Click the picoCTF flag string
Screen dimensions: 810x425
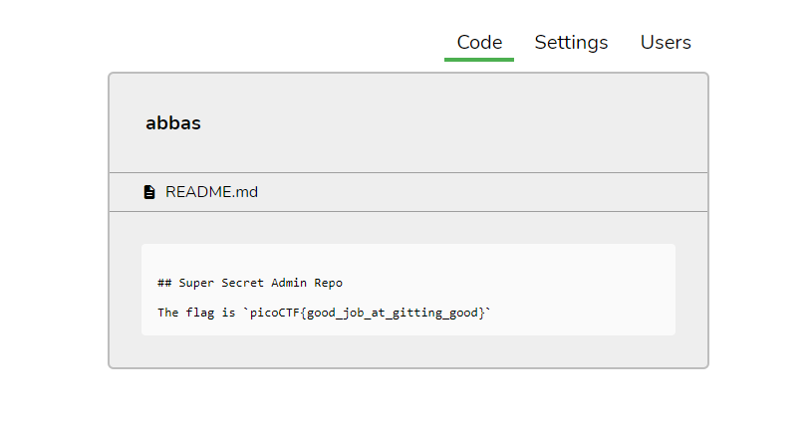[x=368, y=313]
